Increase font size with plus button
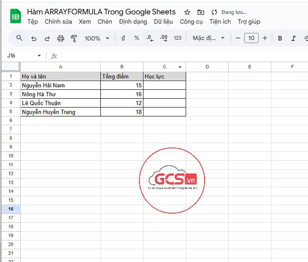 [x=265, y=38]
